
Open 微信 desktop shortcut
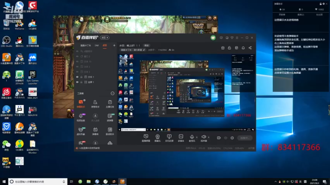[x=6, y=146]
